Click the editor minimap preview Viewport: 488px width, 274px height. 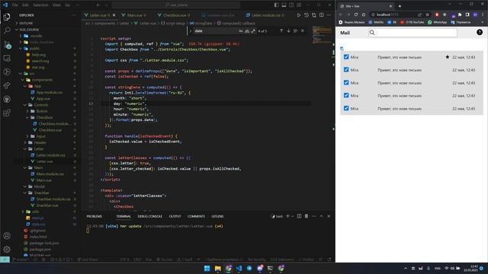(x=322, y=34)
